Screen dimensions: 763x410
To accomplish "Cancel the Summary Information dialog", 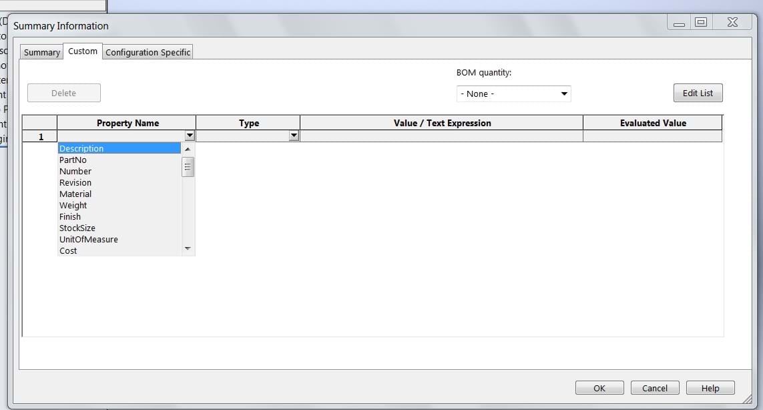I will pos(654,388).
